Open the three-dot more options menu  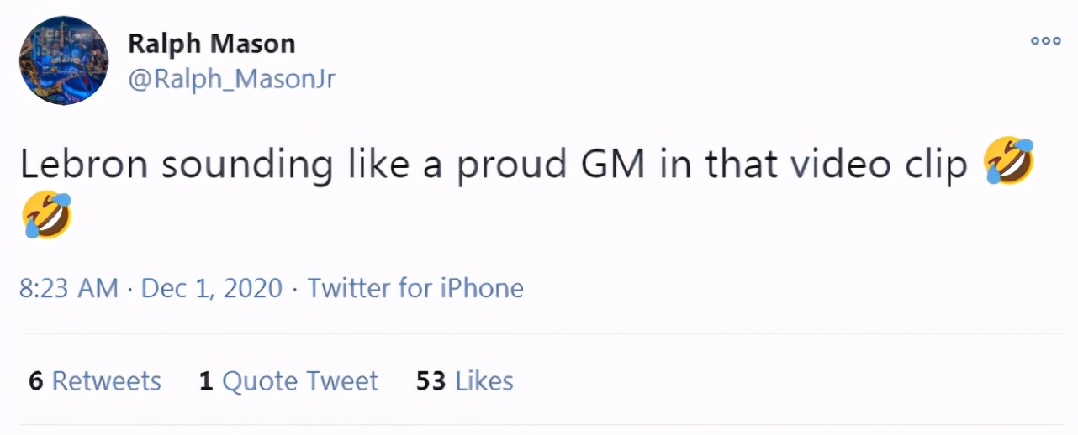(x=1045, y=40)
